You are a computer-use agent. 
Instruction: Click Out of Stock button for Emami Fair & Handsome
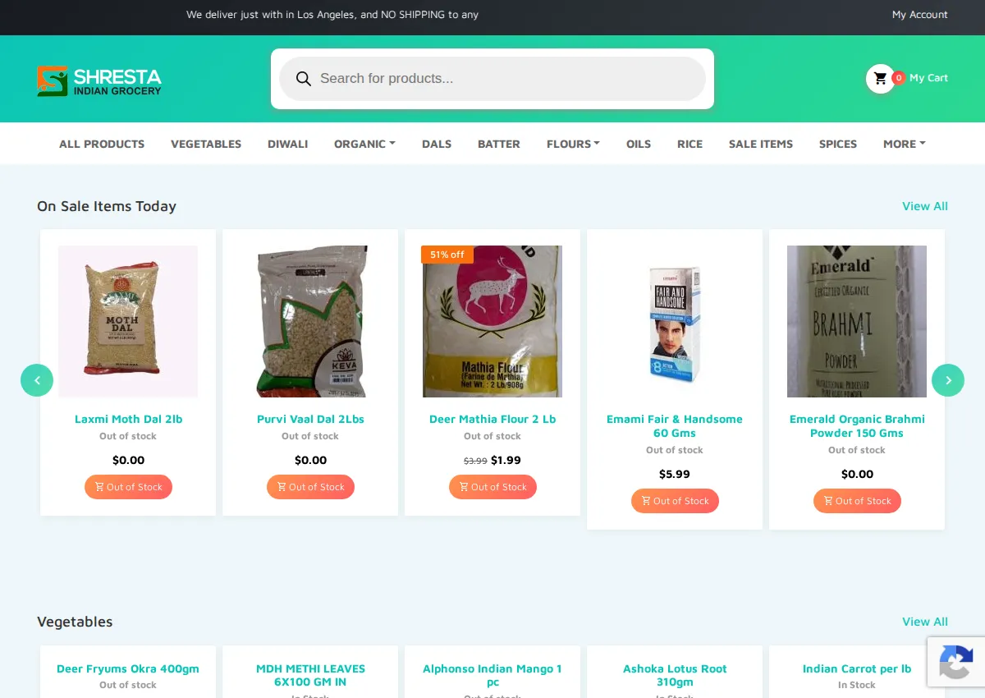(x=675, y=501)
